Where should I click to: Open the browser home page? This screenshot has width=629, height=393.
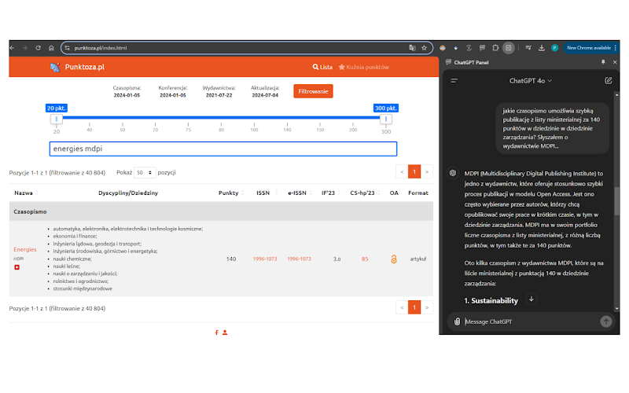point(51,48)
